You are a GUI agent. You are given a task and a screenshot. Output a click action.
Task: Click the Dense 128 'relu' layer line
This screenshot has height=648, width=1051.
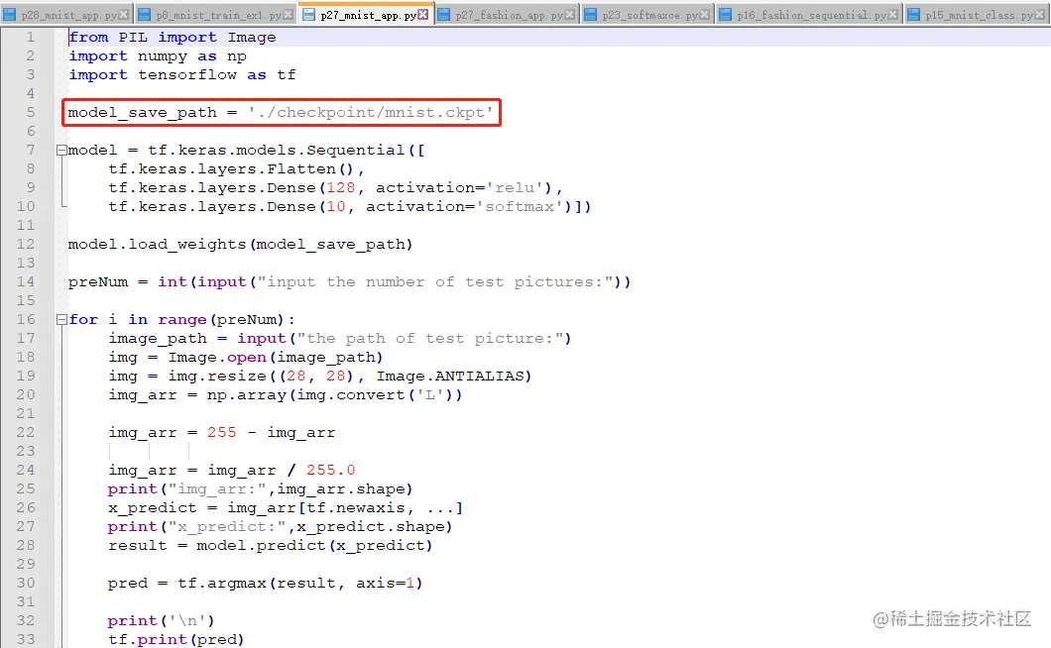click(x=336, y=187)
